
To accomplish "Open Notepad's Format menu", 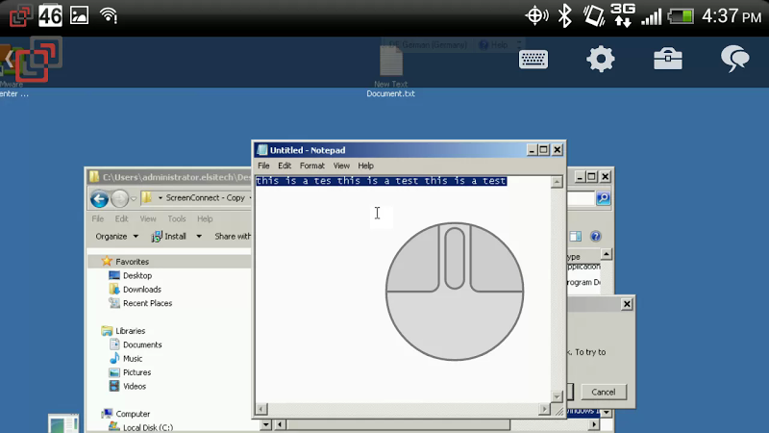I will click(x=311, y=166).
